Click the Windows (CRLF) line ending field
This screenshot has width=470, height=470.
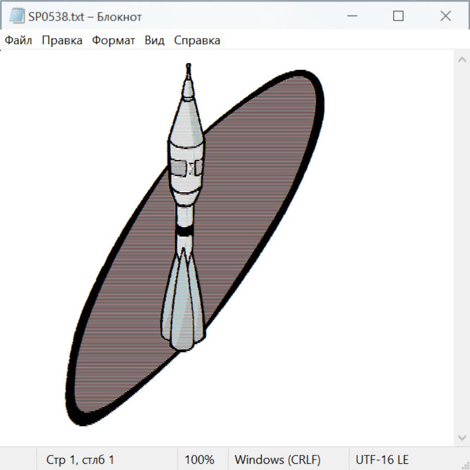click(277, 460)
